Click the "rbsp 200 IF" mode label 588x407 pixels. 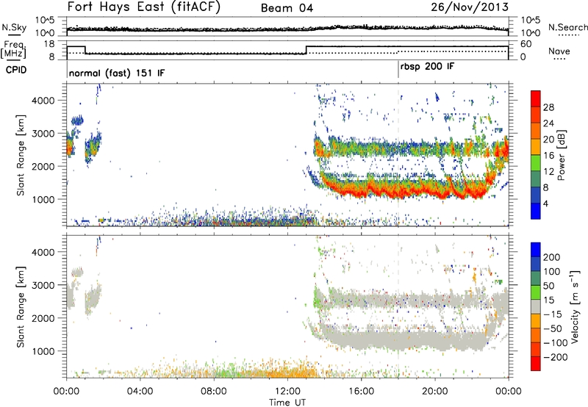427,67
